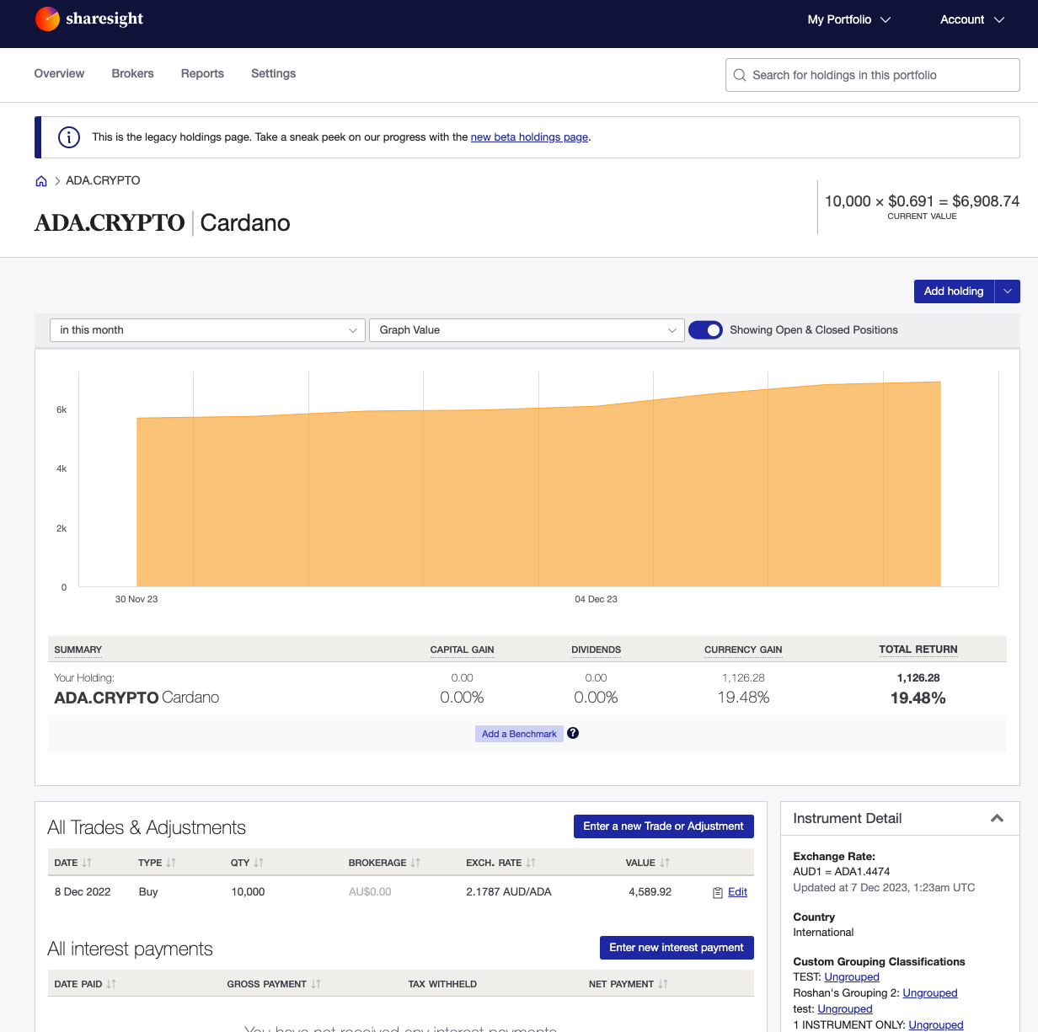1038x1032 pixels.
Task: Click the 2.1787 AUD/ADA exchange rate cell
Action: pos(509,892)
